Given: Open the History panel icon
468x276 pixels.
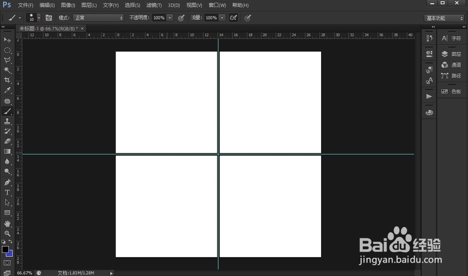Looking at the screenshot, I should tap(429, 38).
